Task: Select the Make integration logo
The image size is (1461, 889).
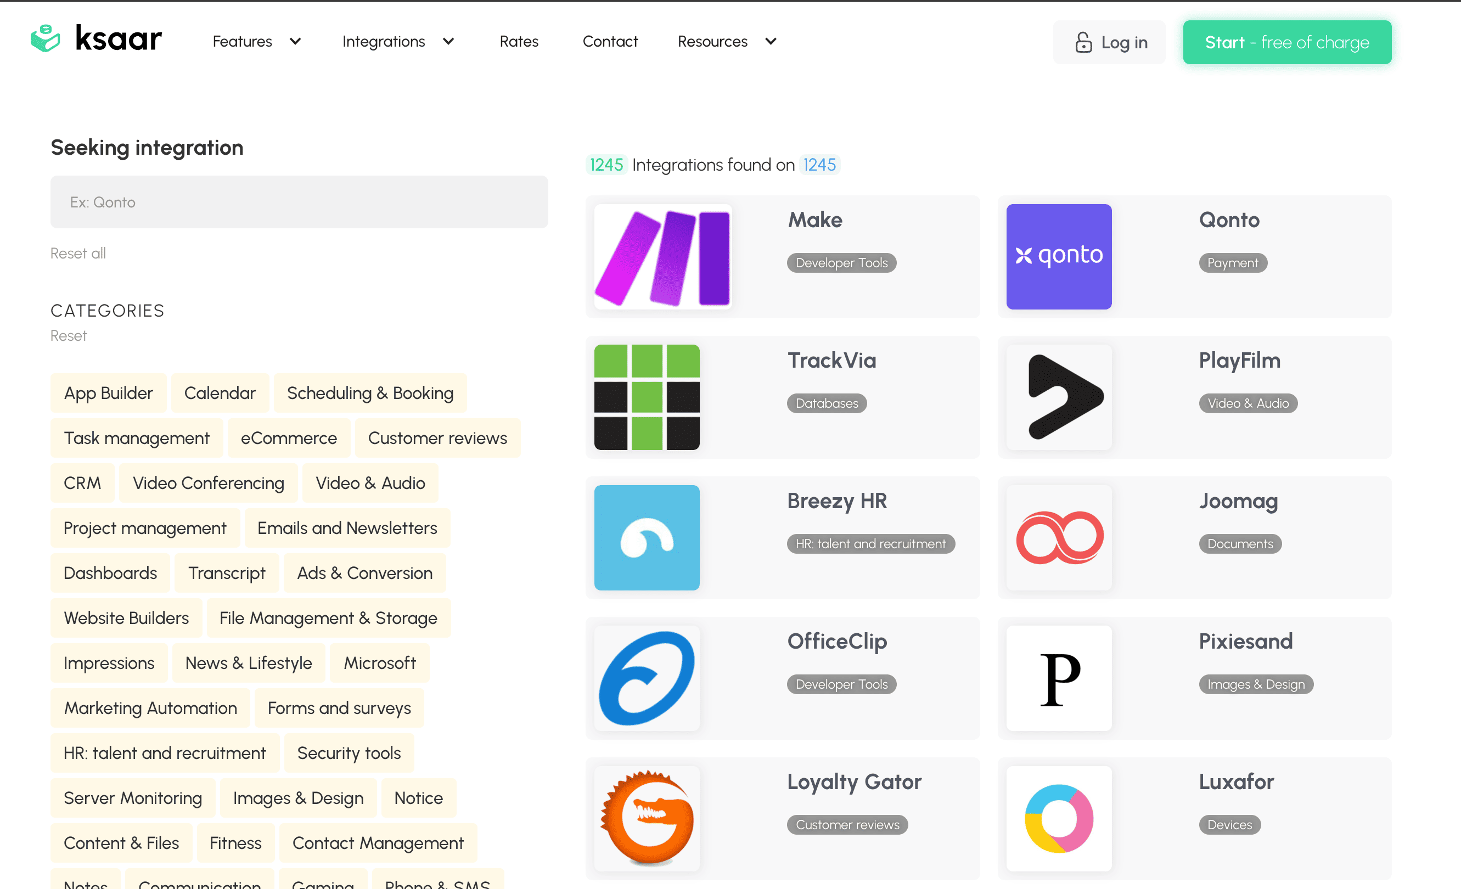Action: click(x=662, y=257)
